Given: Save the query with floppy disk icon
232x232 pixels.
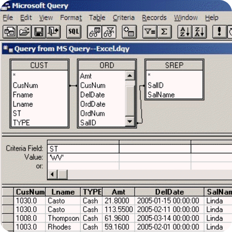Looking at the screenshot, I should pyautogui.click(x=39, y=32).
